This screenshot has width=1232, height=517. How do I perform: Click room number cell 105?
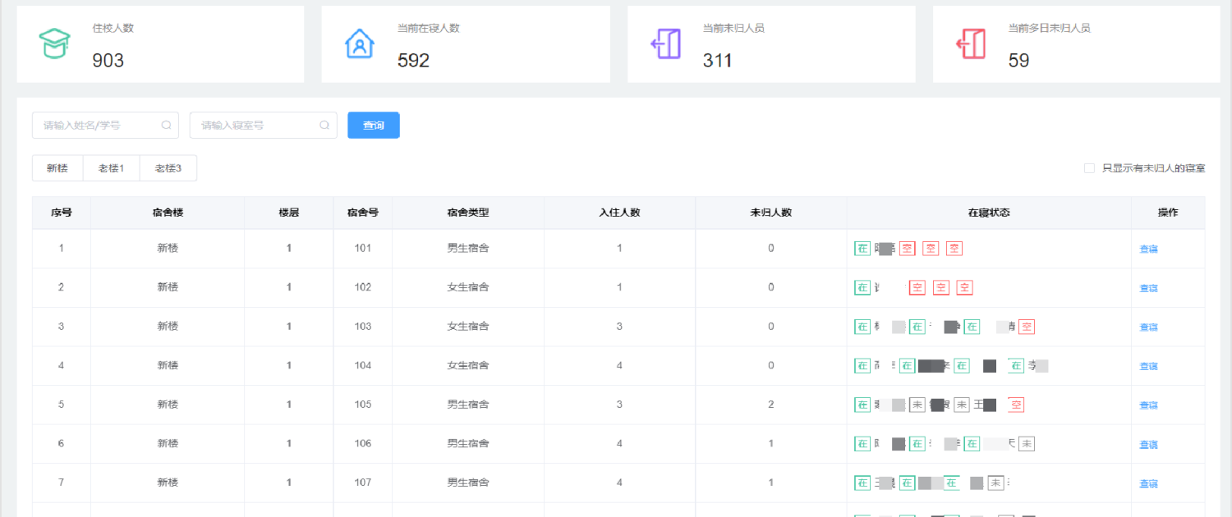point(363,405)
